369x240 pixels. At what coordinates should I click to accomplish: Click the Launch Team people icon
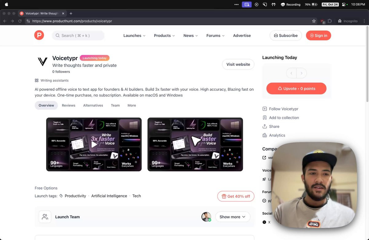45,217
